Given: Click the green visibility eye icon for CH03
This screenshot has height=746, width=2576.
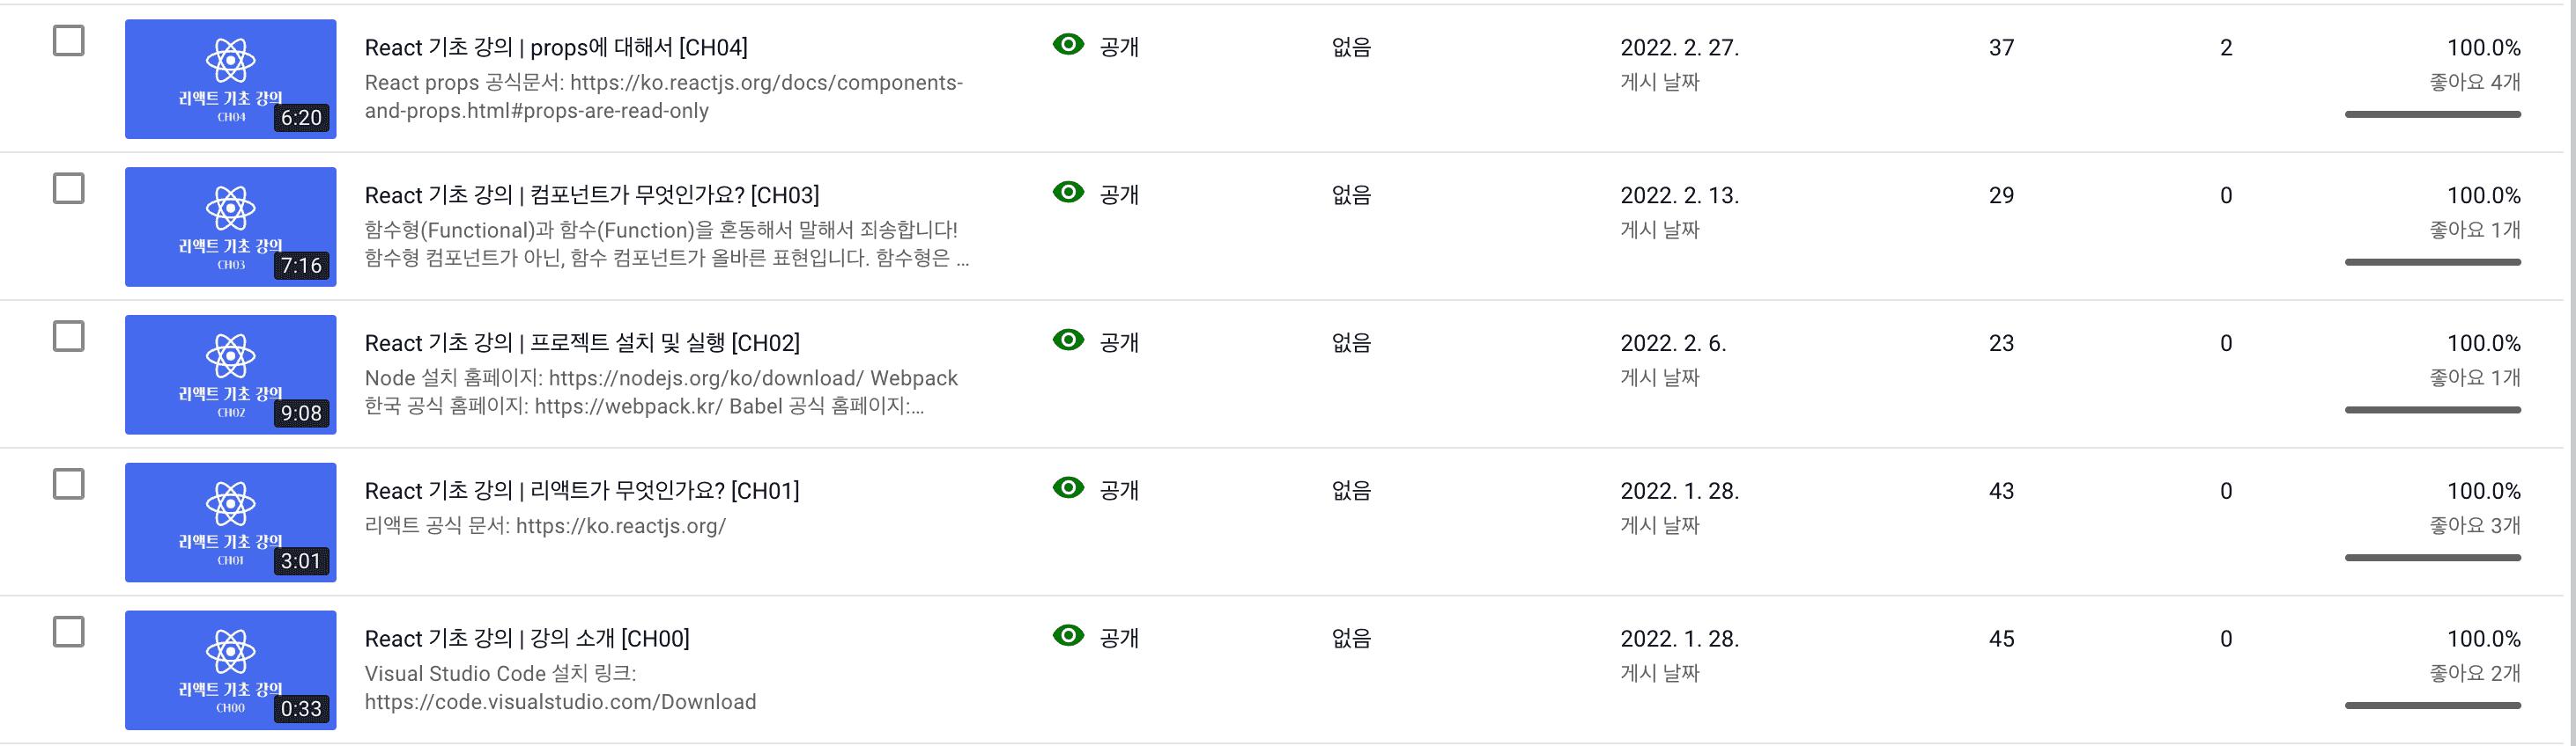Looking at the screenshot, I should click(x=1068, y=193).
